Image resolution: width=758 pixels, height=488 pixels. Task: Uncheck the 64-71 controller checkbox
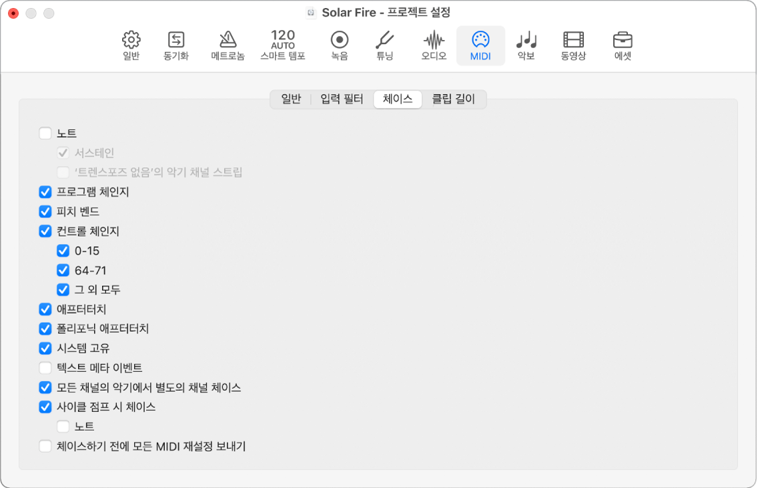(x=63, y=270)
